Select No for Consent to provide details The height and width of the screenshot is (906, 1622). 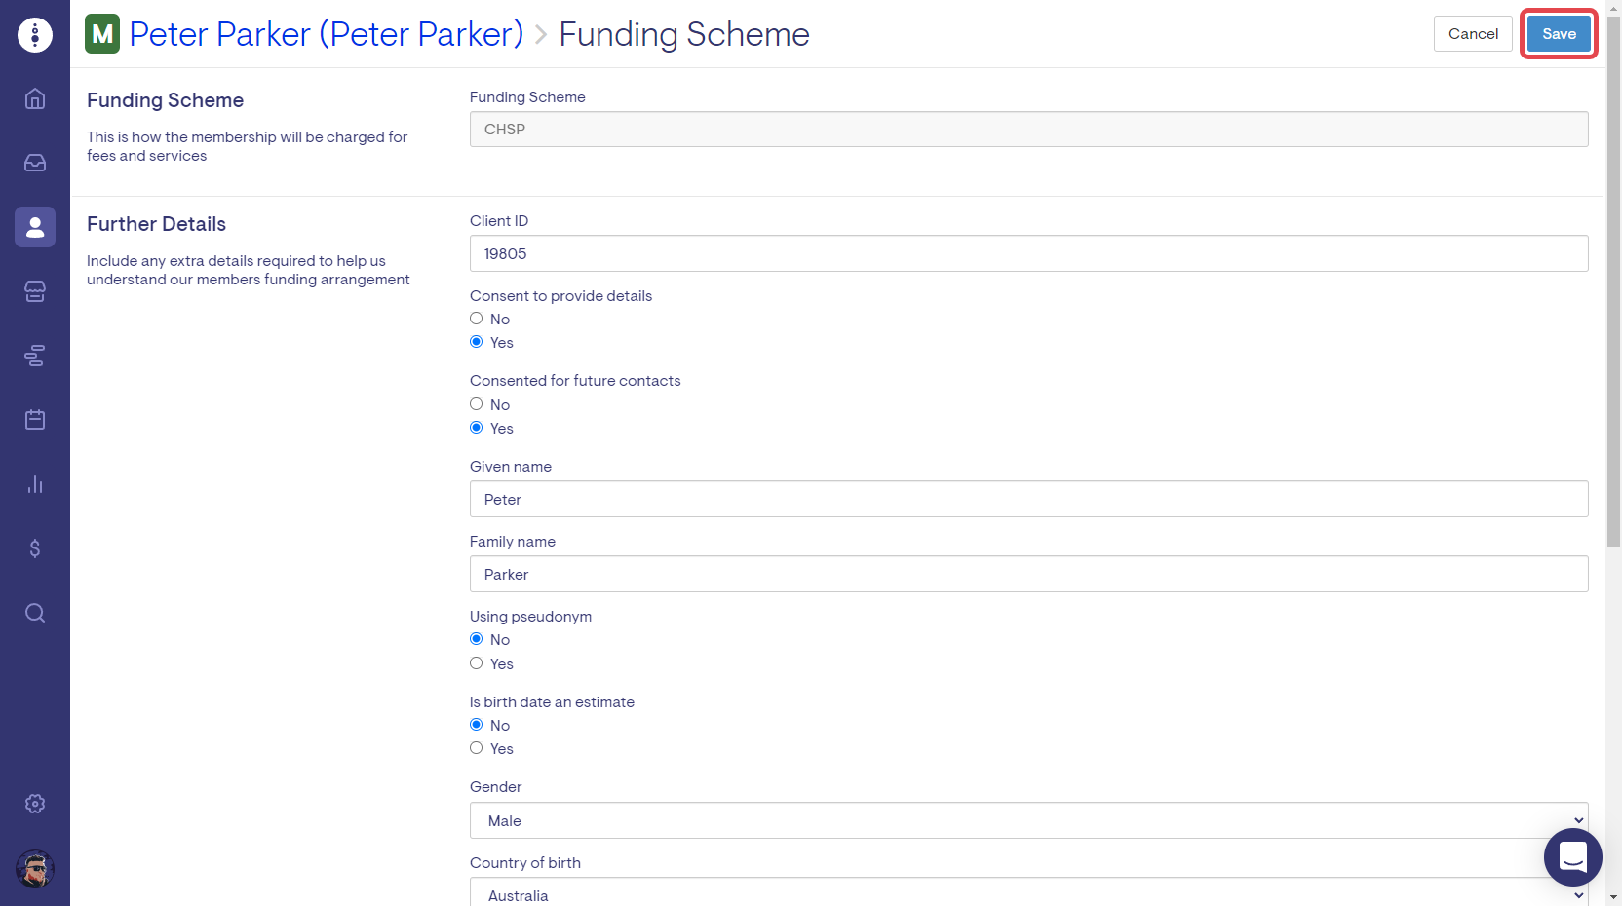[x=477, y=319]
